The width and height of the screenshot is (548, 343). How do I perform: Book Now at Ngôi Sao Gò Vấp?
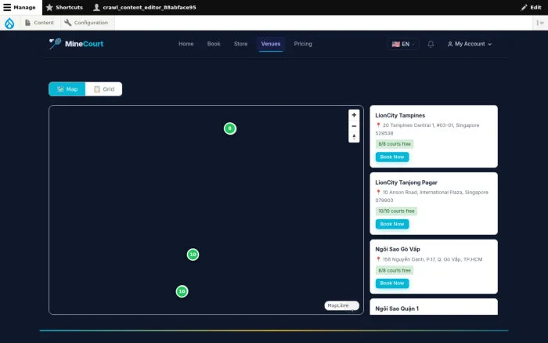(x=392, y=283)
